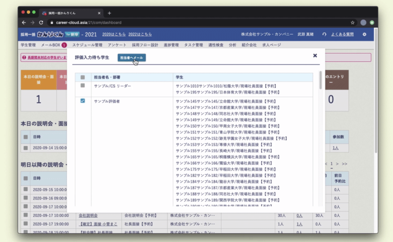Check the サンプル/CS リーダー checkbox
Image resolution: width=393 pixels, height=242 pixels.
point(83,86)
